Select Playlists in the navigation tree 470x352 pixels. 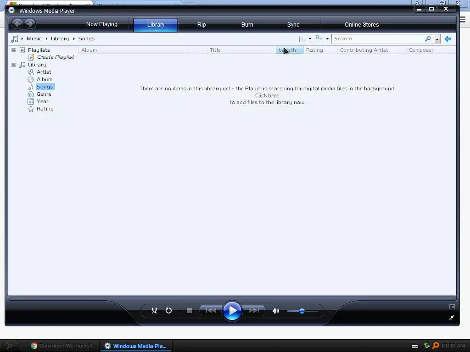pos(39,50)
